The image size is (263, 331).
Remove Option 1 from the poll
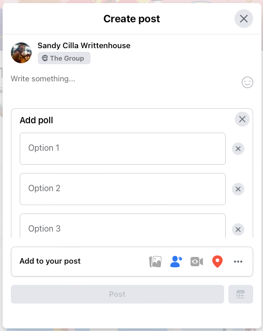(238, 149)
